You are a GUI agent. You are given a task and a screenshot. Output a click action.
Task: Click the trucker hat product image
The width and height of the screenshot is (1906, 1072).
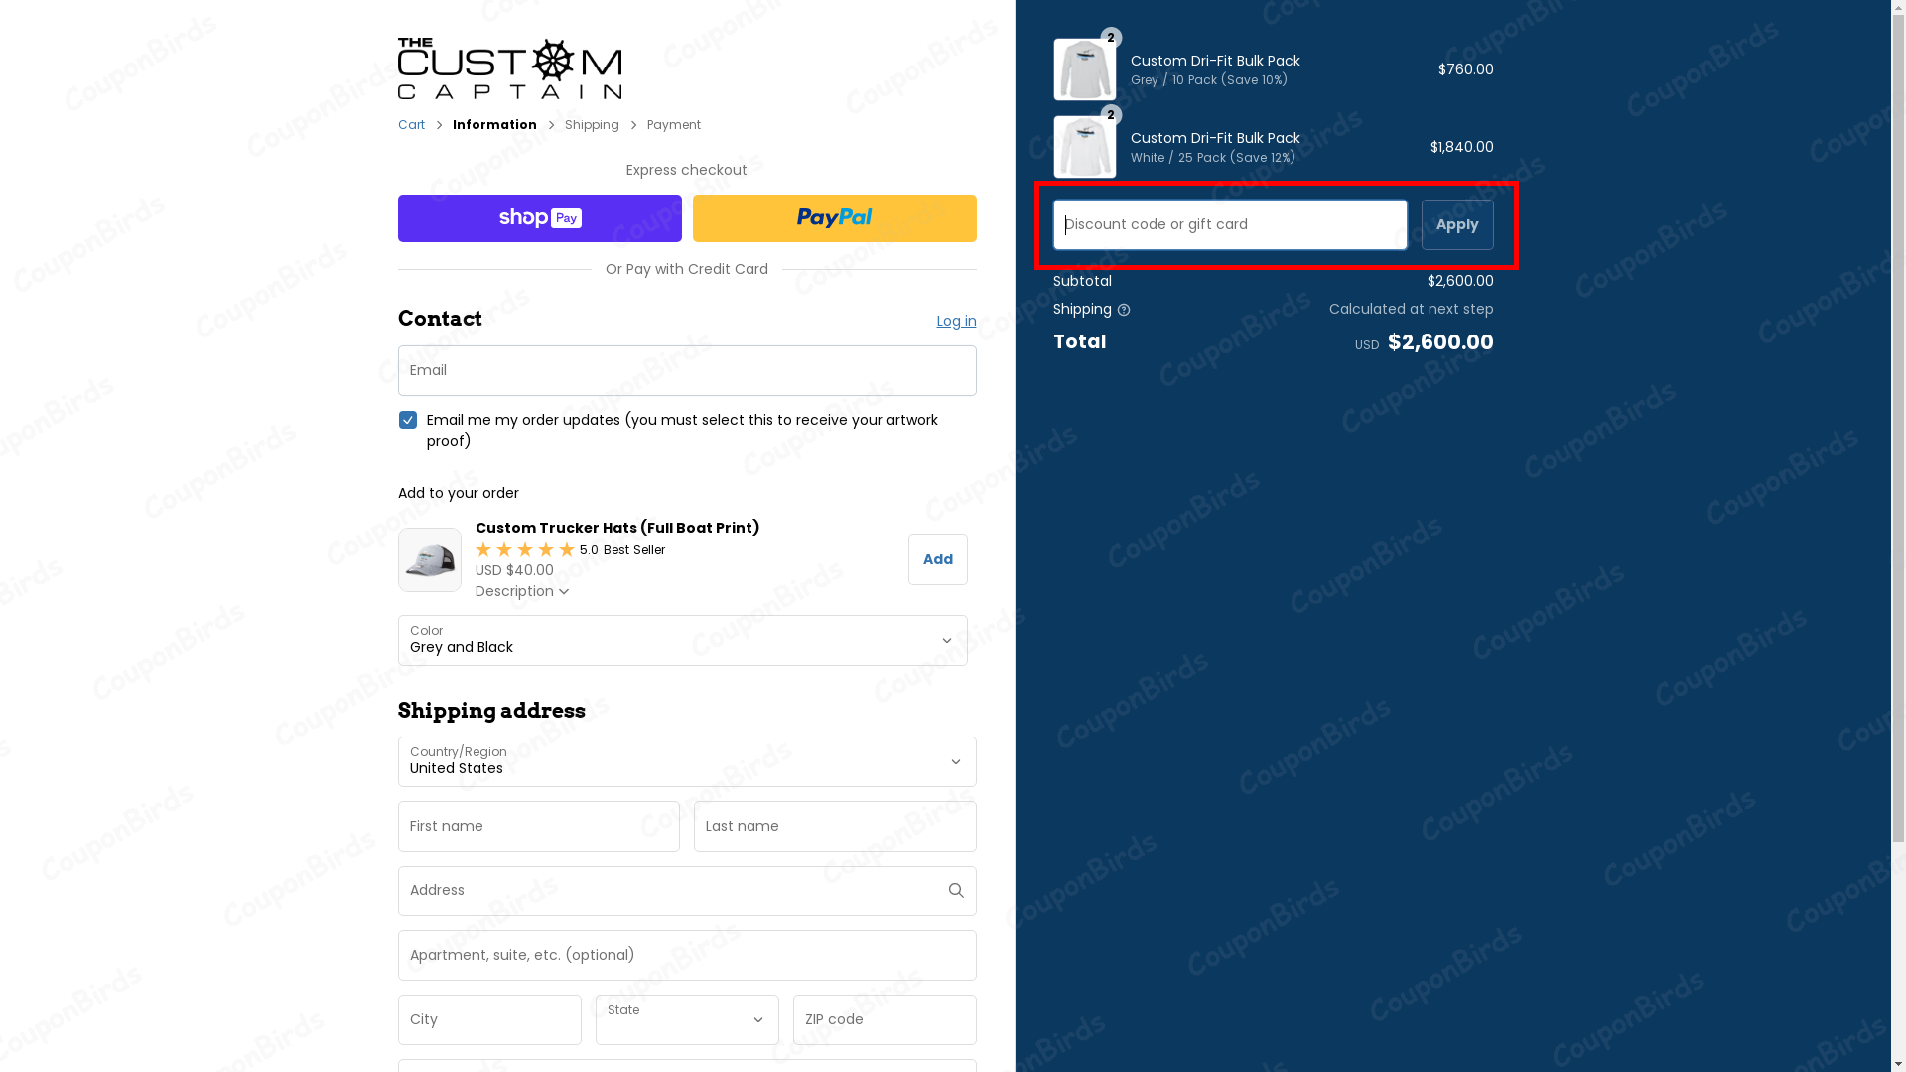430,560
